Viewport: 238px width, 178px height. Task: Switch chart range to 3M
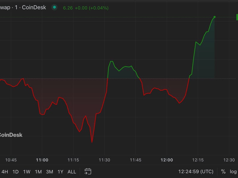coord(49,171)
